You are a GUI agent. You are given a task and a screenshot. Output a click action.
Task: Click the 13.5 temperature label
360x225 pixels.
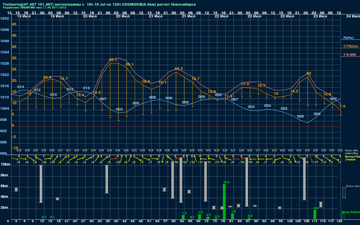(97, 92)
